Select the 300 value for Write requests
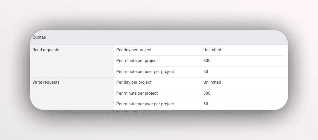 (207, 93)
